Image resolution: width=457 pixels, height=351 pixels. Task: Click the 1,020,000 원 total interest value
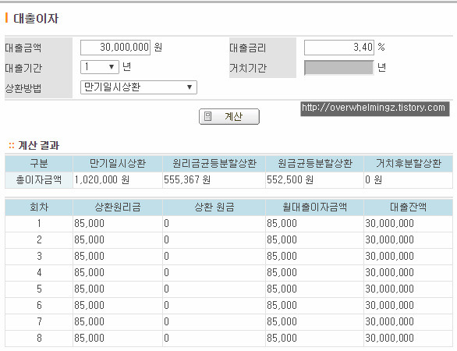tap(101, 180)
